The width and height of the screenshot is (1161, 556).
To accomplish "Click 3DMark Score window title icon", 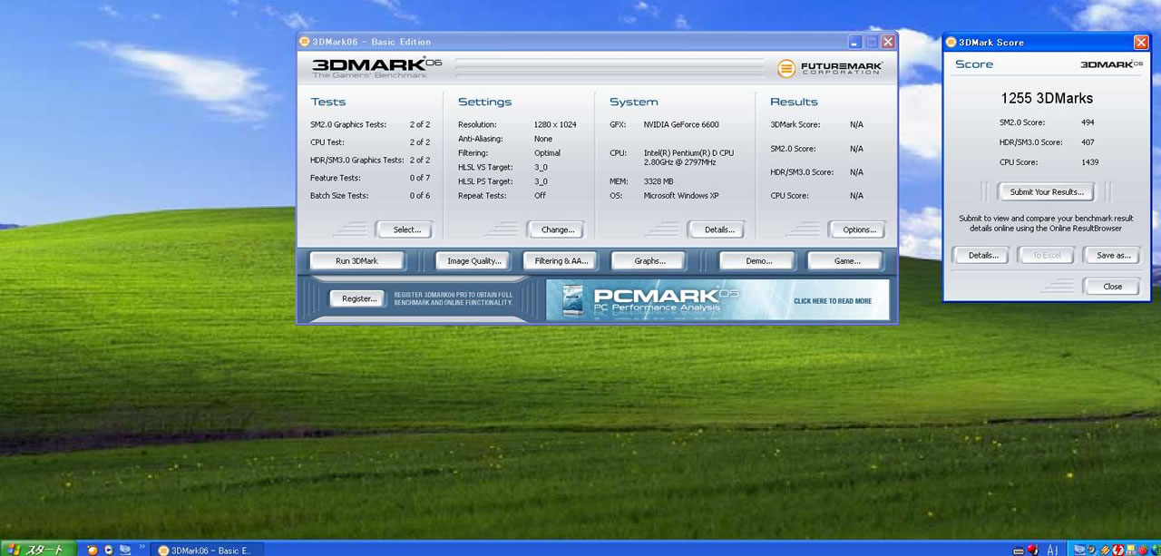I will 951,43.
